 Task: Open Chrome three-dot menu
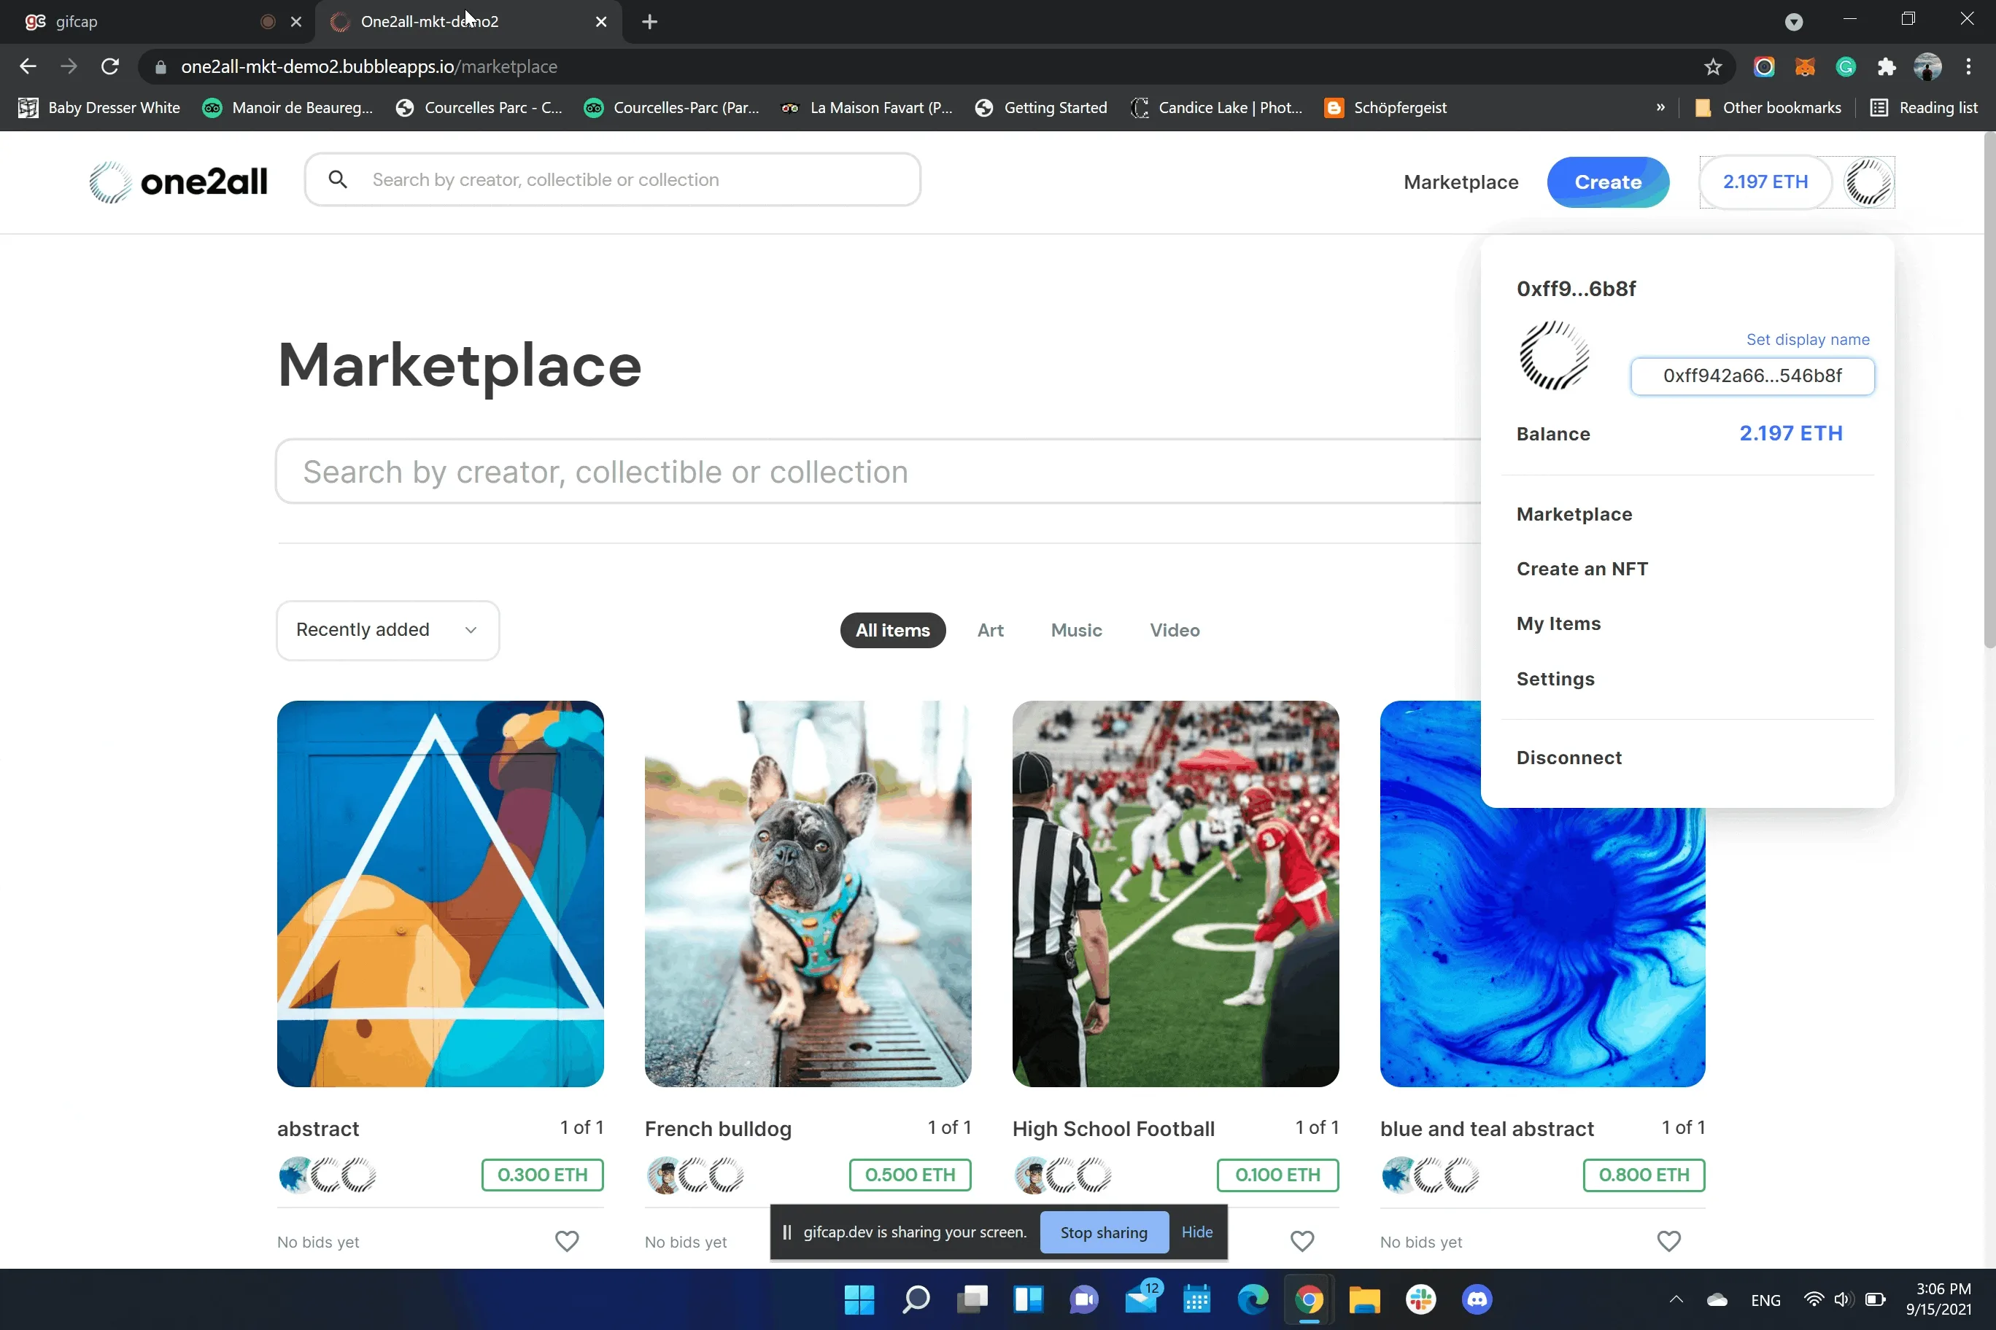tap(1968, 67)
